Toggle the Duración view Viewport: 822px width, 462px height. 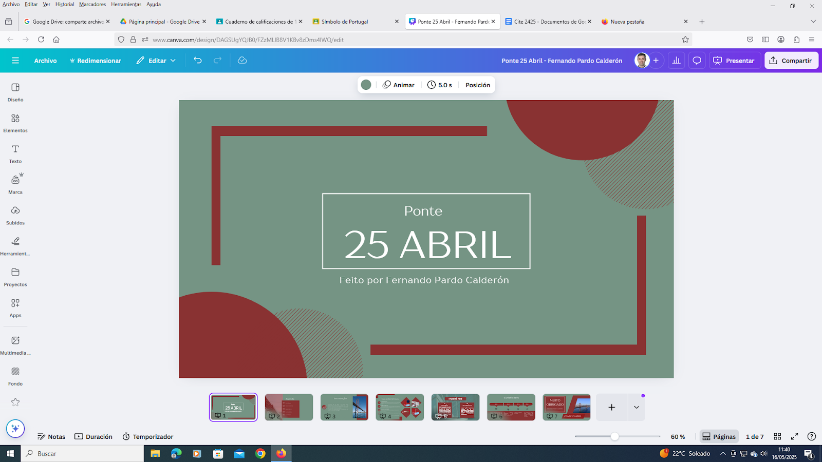coord(94,436)
